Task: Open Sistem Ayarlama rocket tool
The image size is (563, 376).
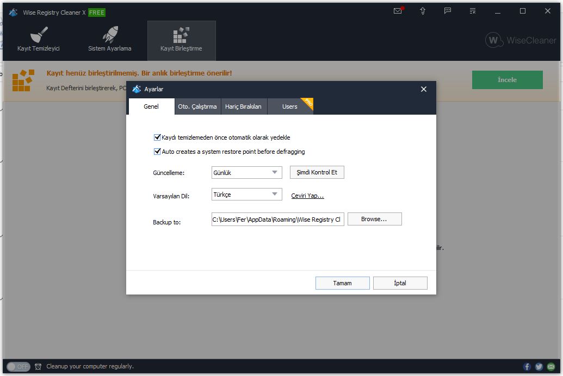Action: (x=109, y=40)
